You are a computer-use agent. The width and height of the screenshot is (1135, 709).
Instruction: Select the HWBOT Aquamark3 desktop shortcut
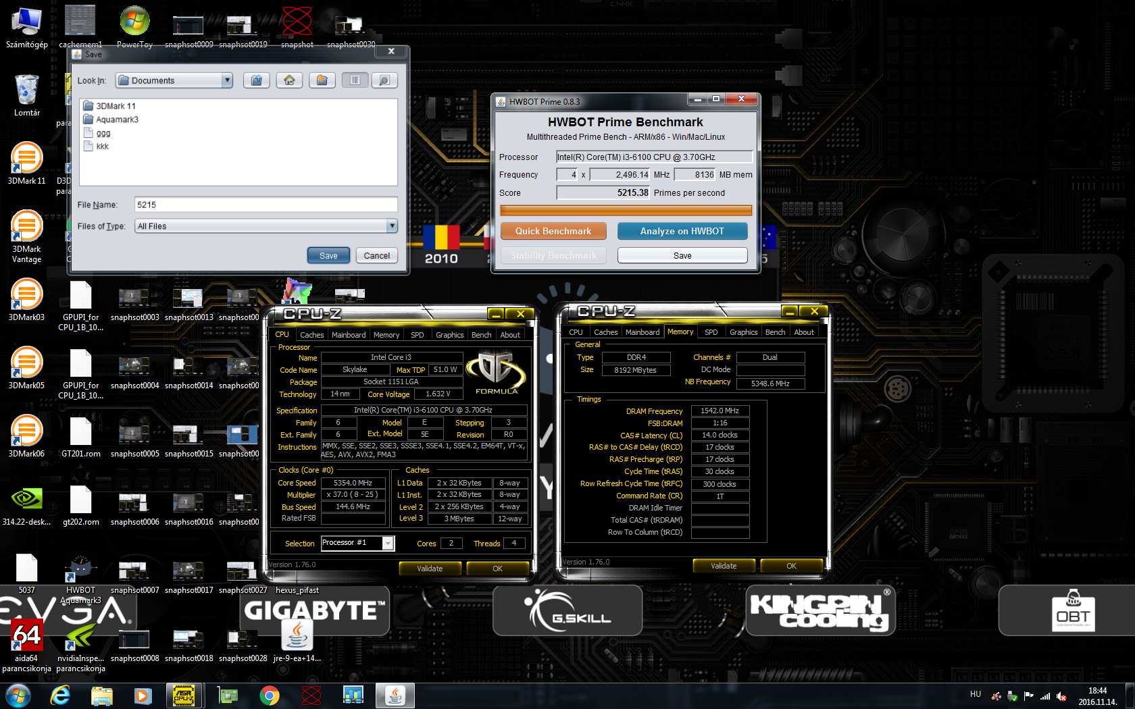81,579
